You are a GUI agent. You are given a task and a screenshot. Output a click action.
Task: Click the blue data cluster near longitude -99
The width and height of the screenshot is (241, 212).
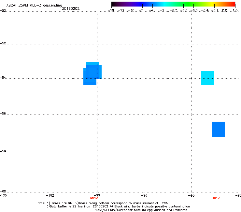tap(92, 73)
